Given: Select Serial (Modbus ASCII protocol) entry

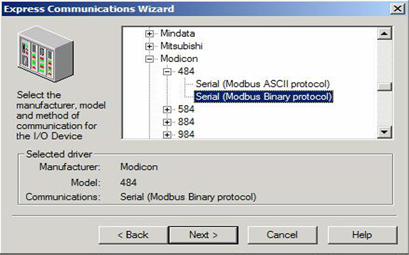Looking at the screenshot, I should (x=262, y=84).
